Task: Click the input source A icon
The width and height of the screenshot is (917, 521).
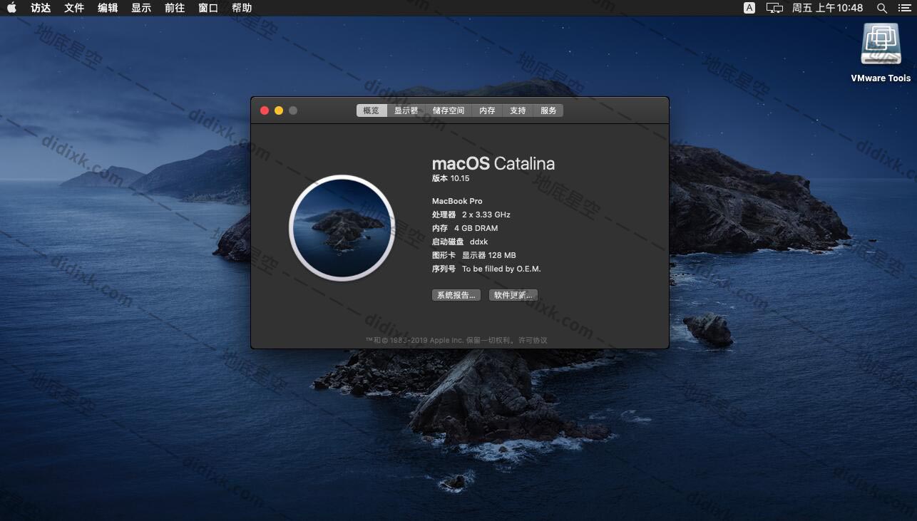Action: (x=749, y=8)
